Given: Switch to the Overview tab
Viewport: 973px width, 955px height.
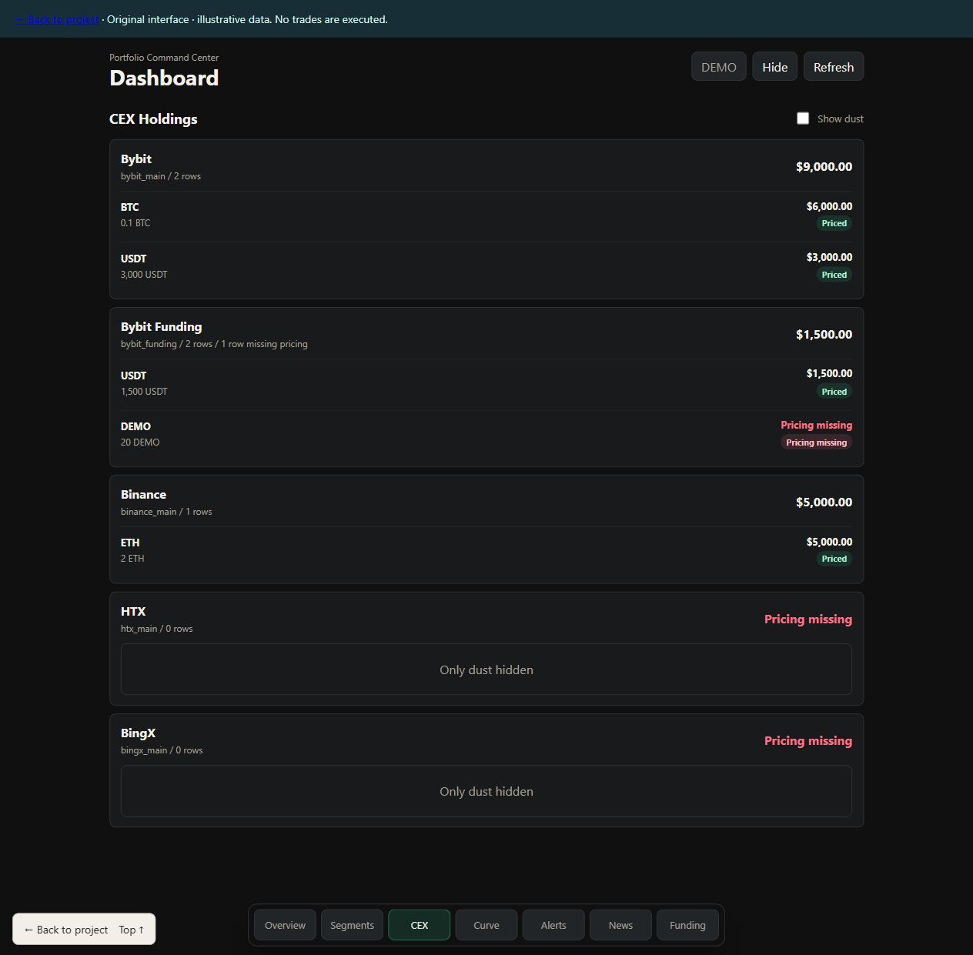Looking at the screenshot, I should [x=285, y=925].
